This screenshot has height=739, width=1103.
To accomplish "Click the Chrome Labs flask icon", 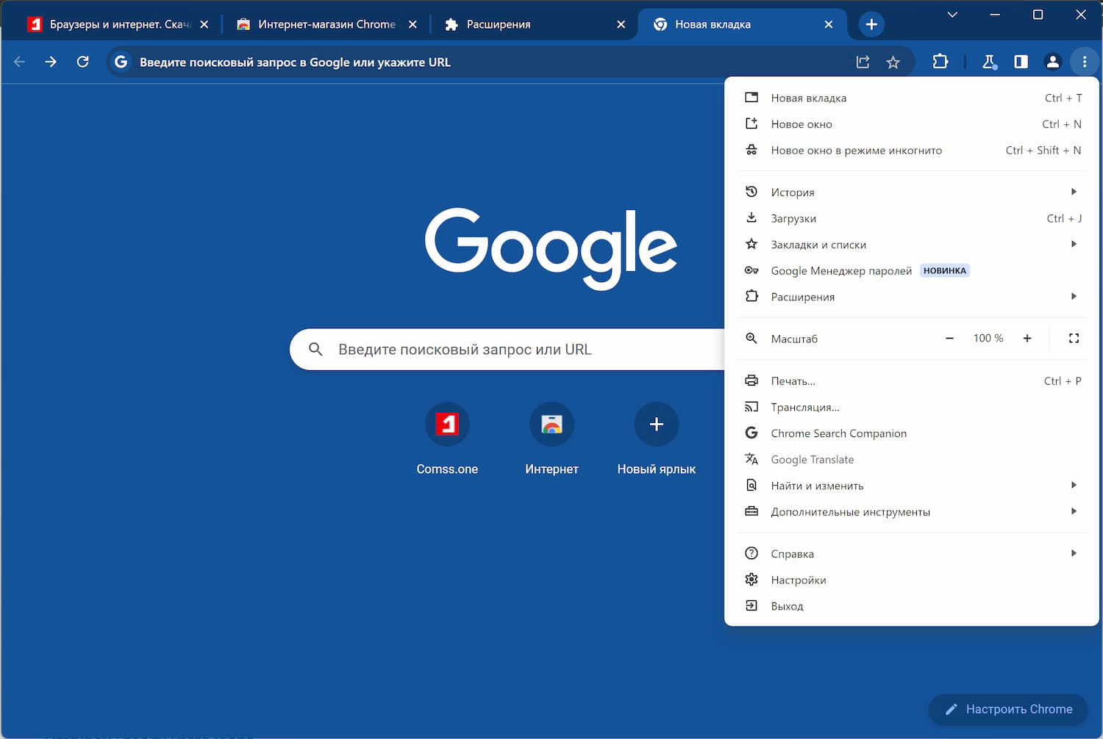I will [x=989, y=62].
